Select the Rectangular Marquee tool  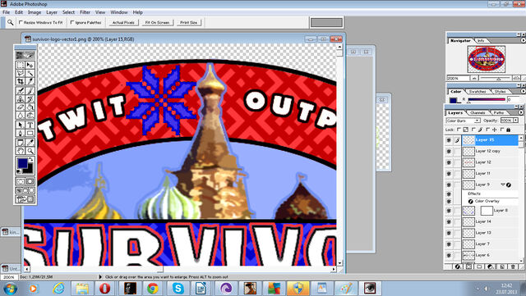click(x=21, y=65)
